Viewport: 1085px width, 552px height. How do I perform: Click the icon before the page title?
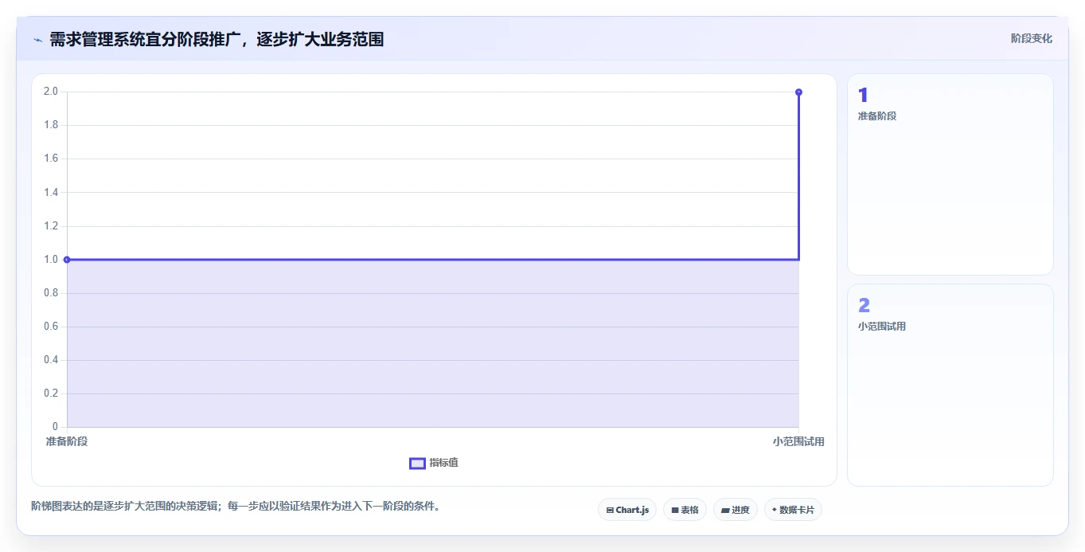click(x=37, y=40)
